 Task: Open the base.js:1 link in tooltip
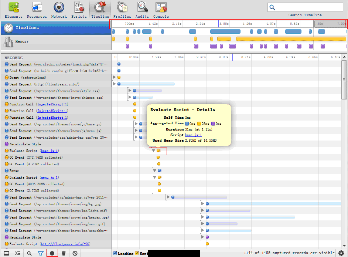(x=193, y=135)
